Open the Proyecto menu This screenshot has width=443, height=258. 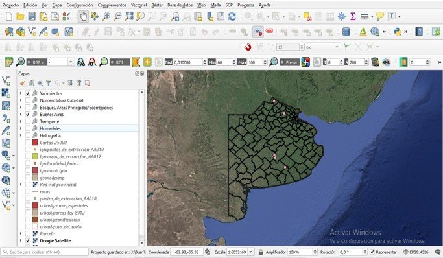click(x=10, y=5)
